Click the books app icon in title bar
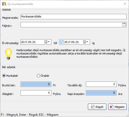This screenshot has width=129, height=117. 4,4
